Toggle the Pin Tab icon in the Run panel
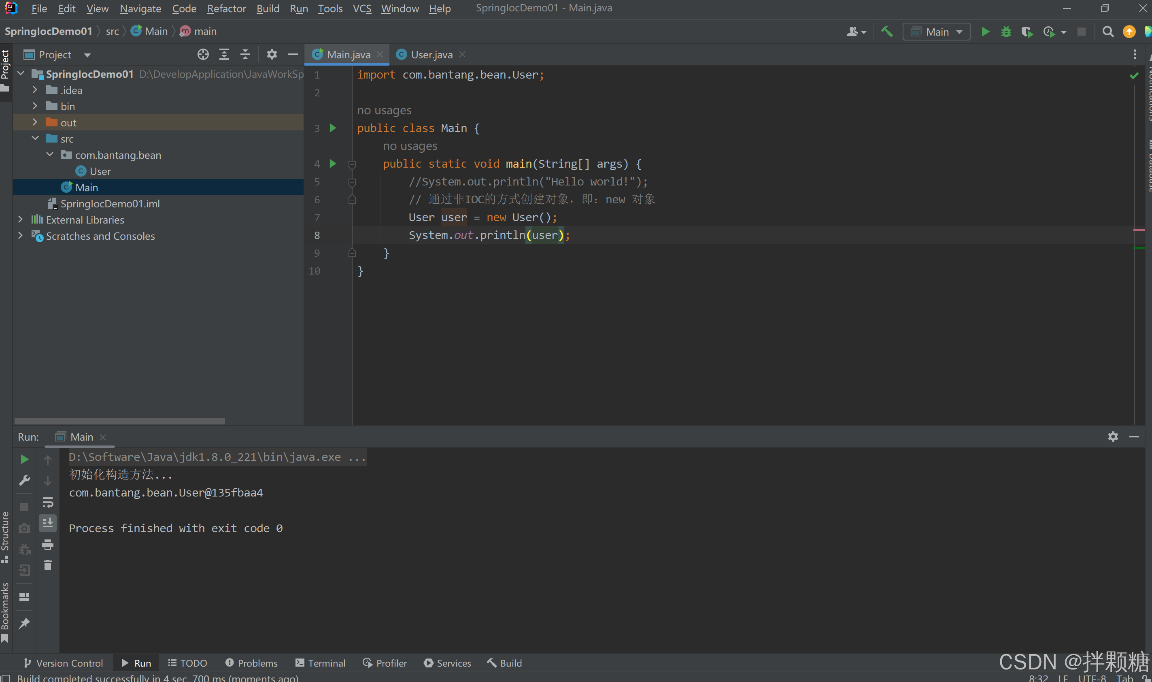This screenshot has height=682, width=1152. [24, 623]
